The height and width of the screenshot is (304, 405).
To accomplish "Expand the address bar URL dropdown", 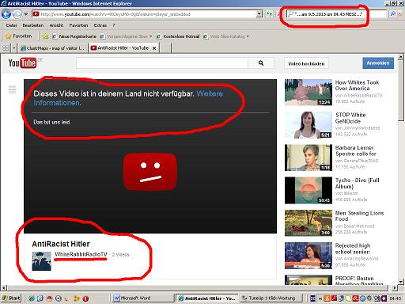I will tap(259, 13).
